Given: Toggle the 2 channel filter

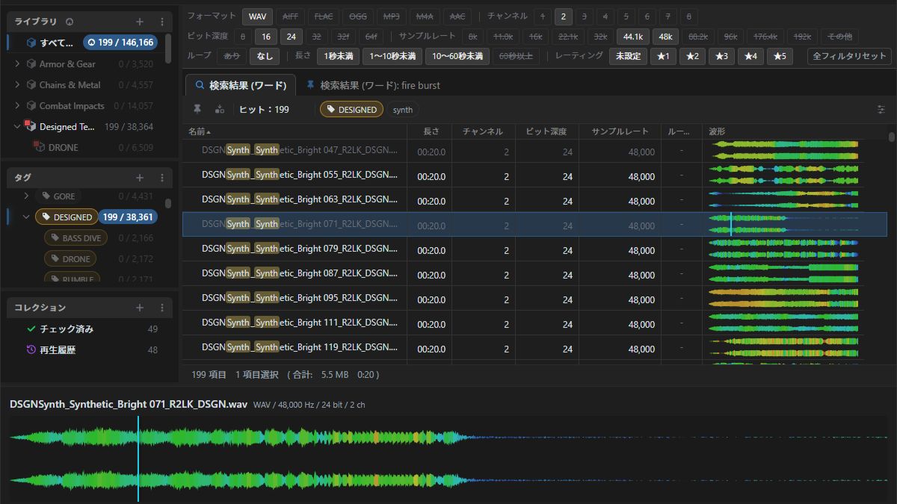Looking at the screenshot, I should pos(564,16).
